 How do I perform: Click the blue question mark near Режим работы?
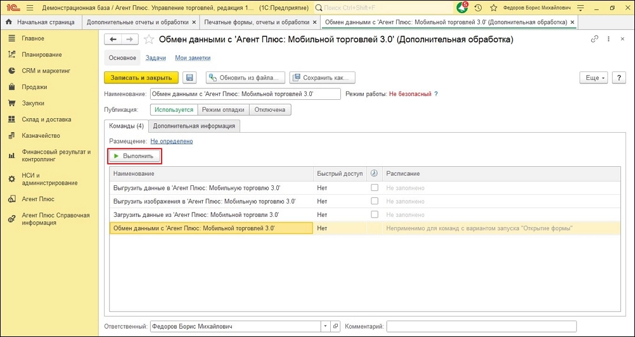(436, 94)
